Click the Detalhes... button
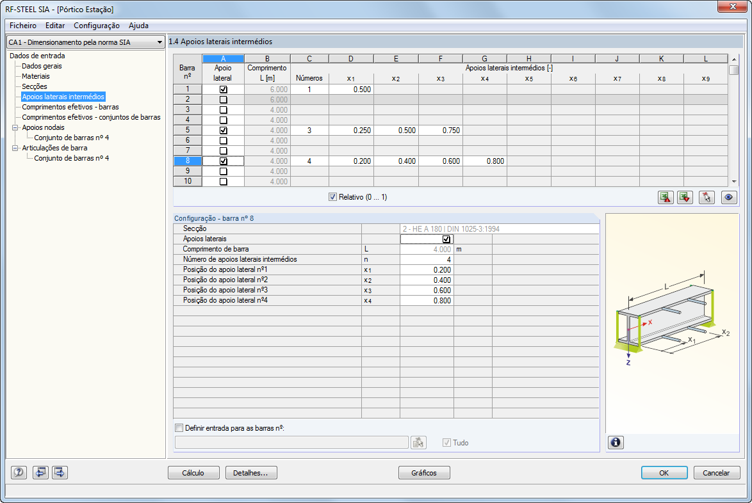Screen dimensions: 752x503 [251, 473]
